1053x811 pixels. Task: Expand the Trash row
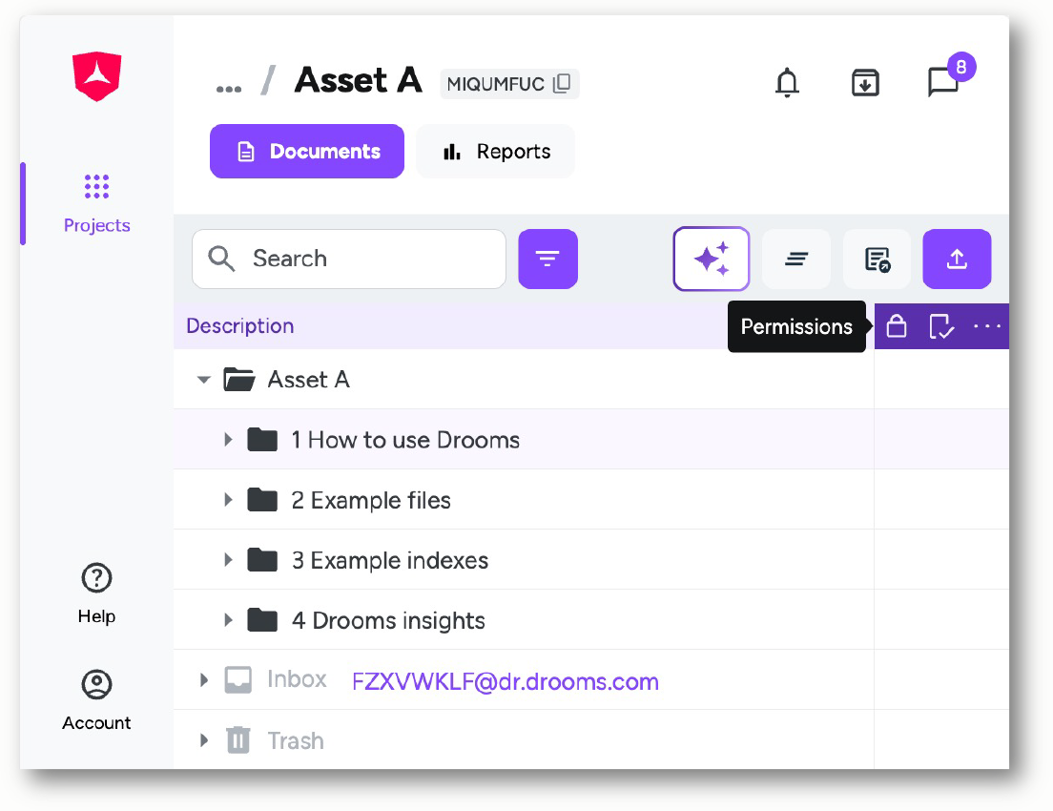[204, 740]
